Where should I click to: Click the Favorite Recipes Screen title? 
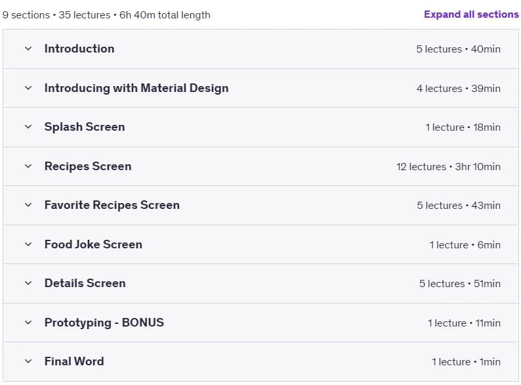[x=112, y=205]
